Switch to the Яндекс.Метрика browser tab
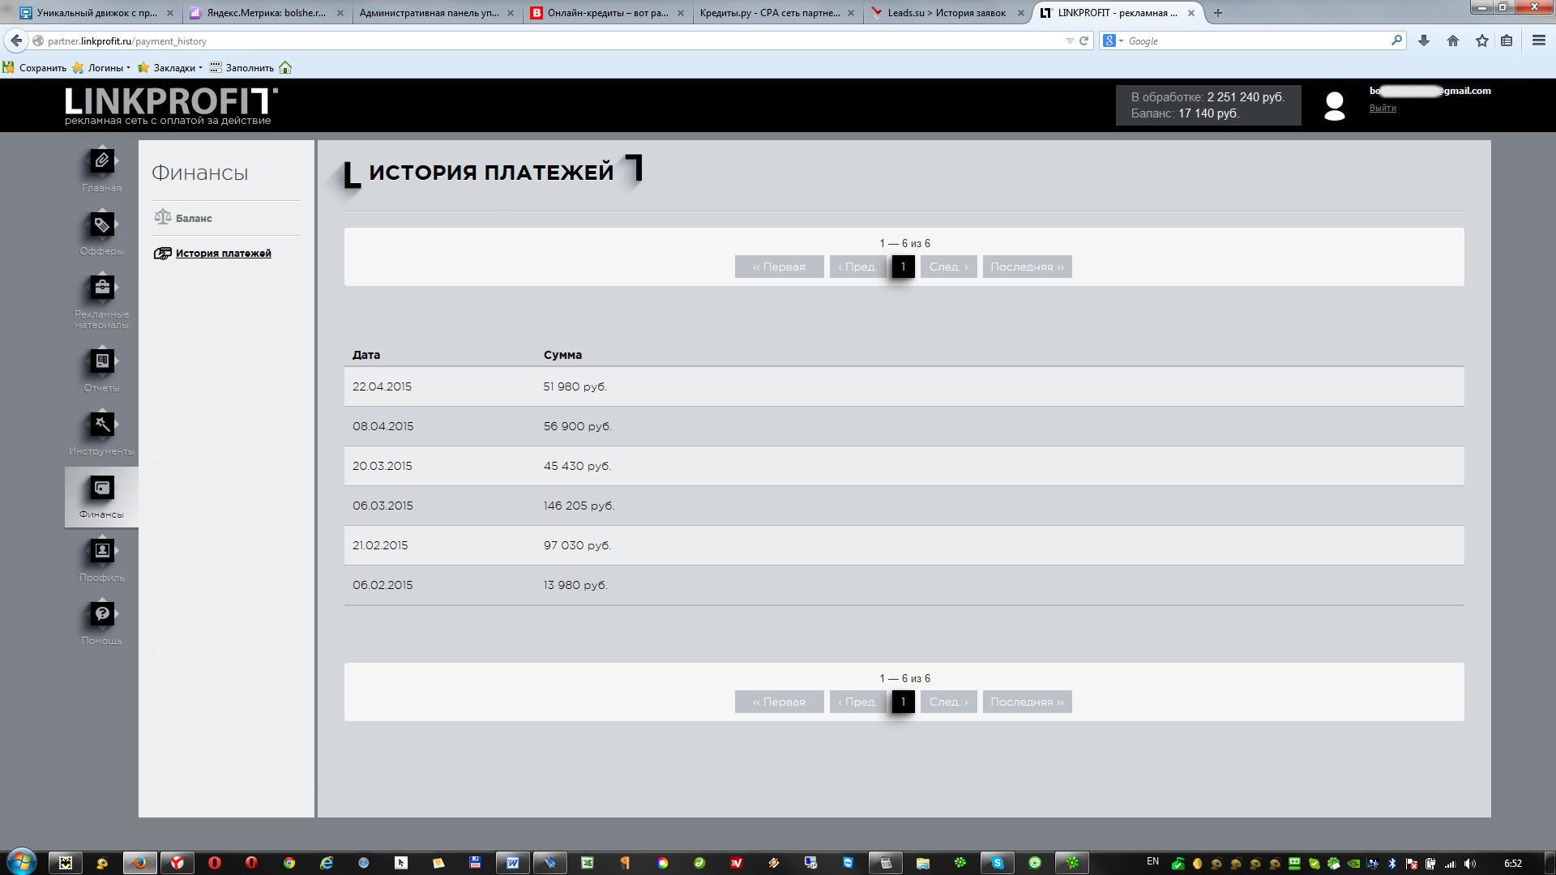 (266, 13)
